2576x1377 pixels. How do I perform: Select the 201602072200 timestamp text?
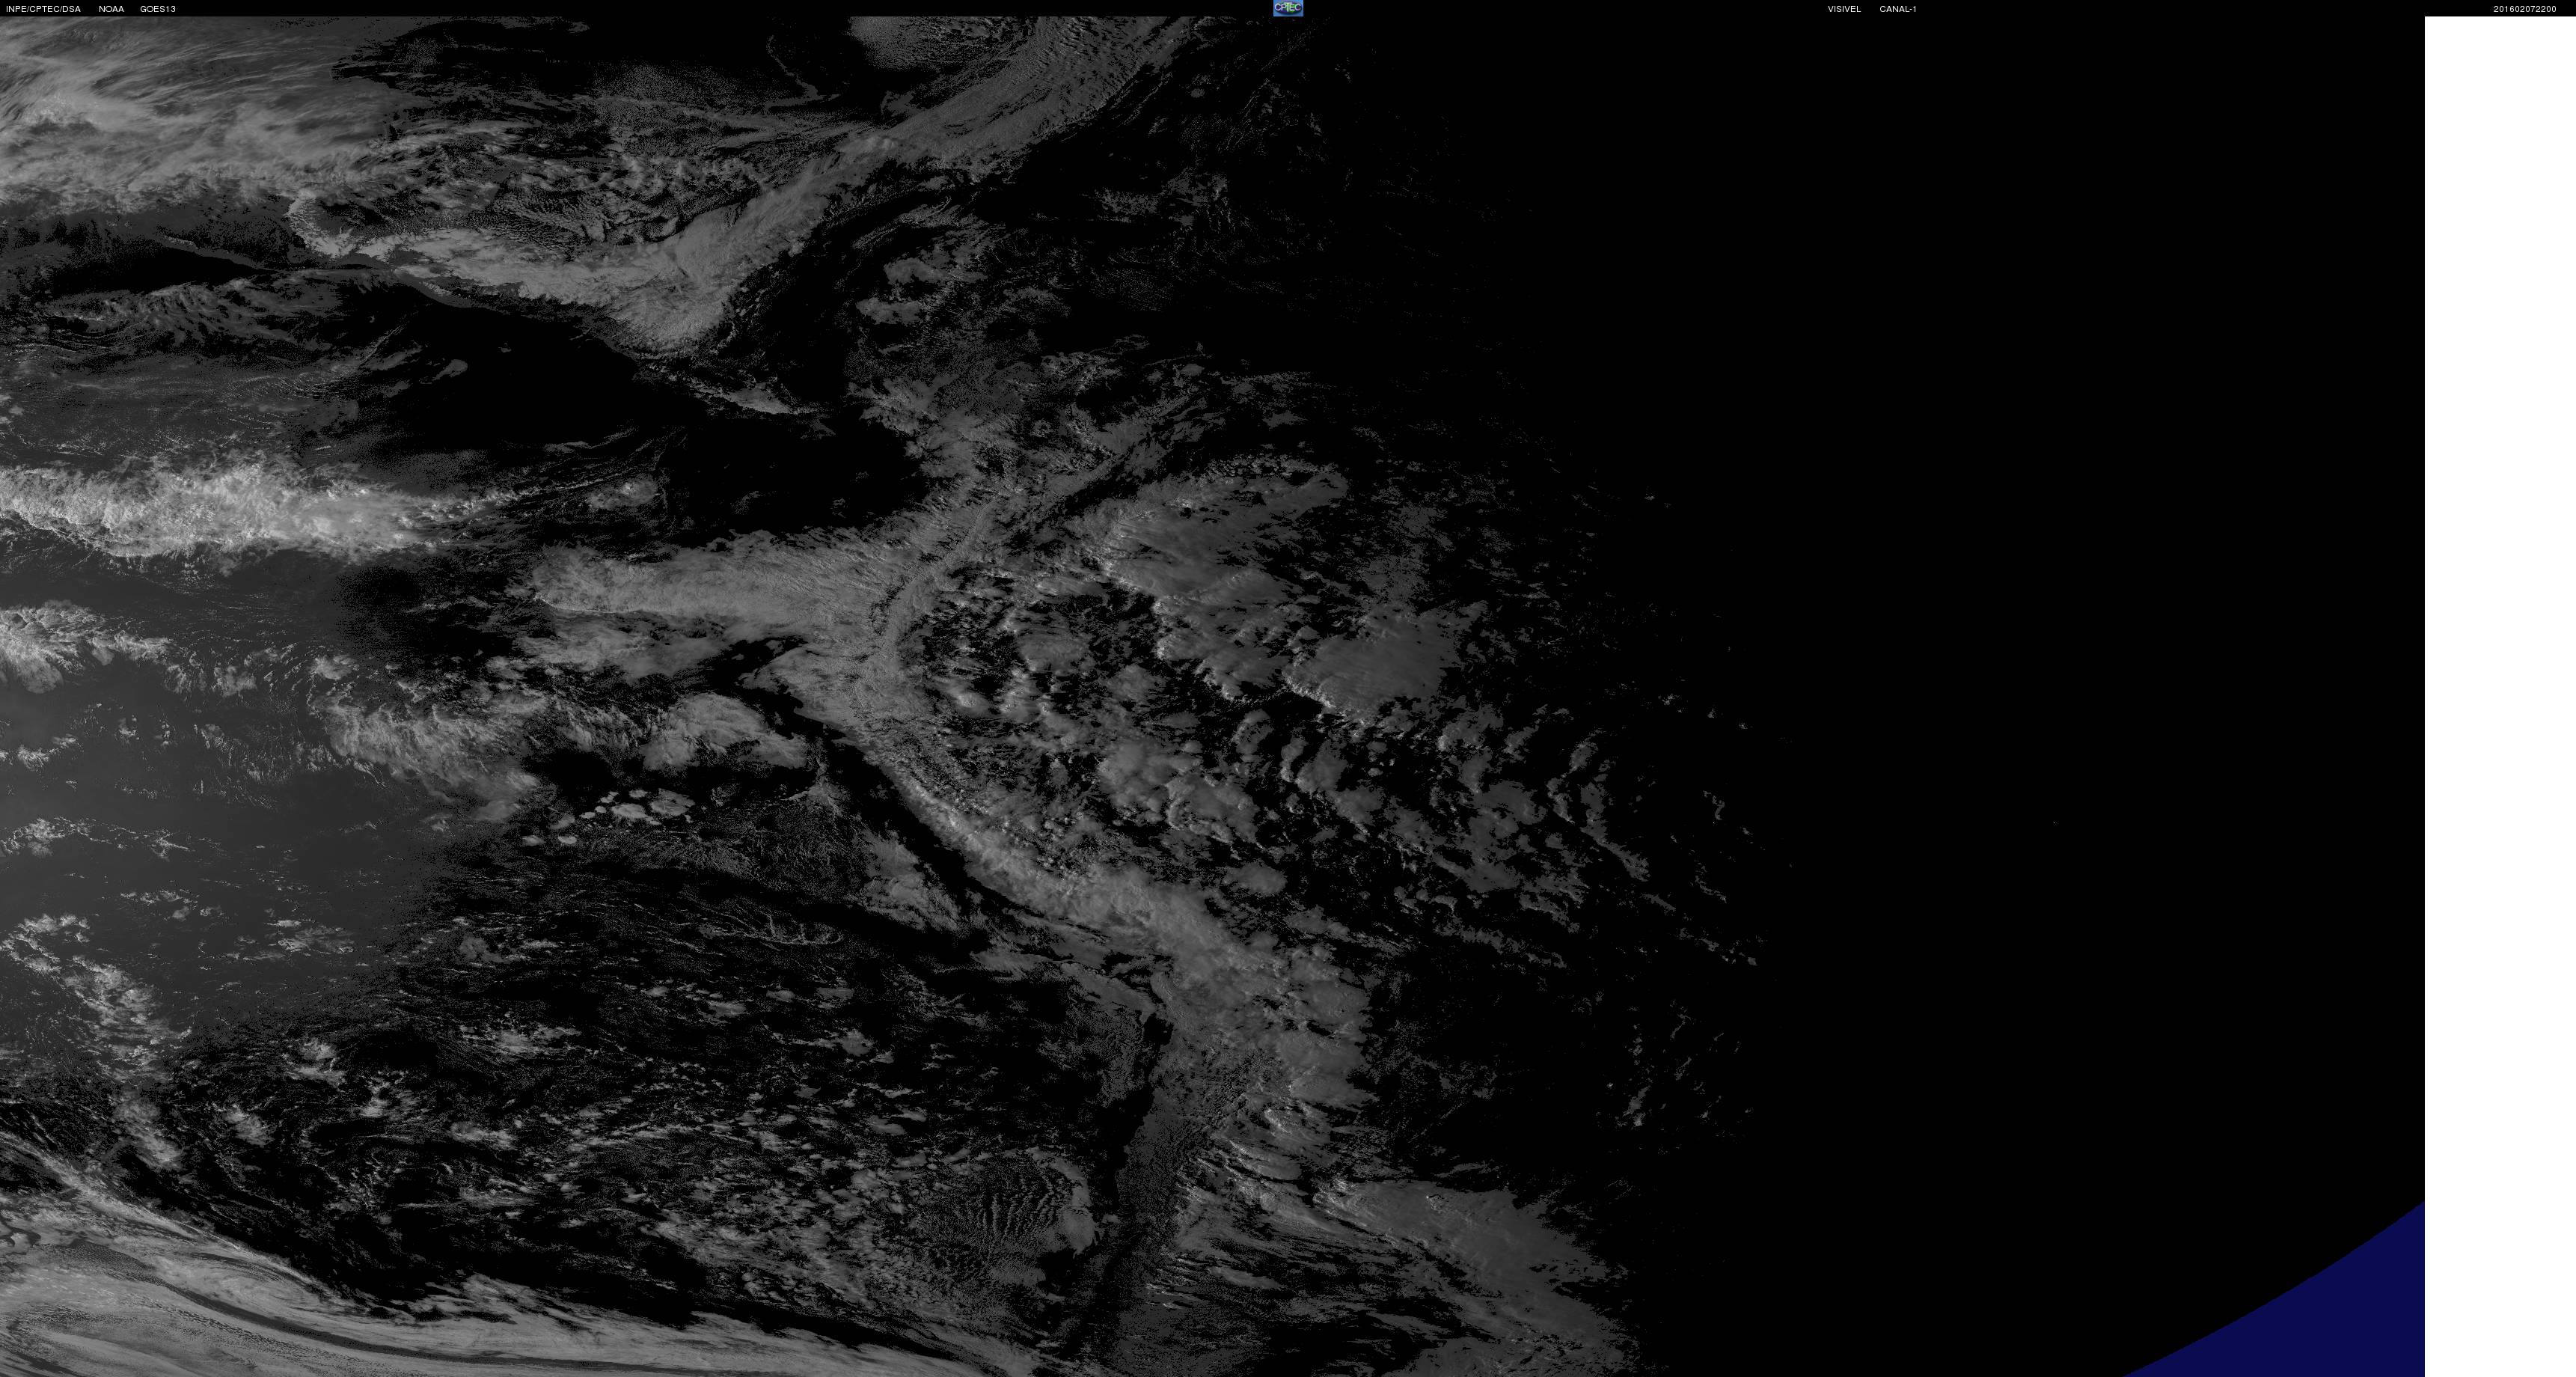pos(2524,9)
